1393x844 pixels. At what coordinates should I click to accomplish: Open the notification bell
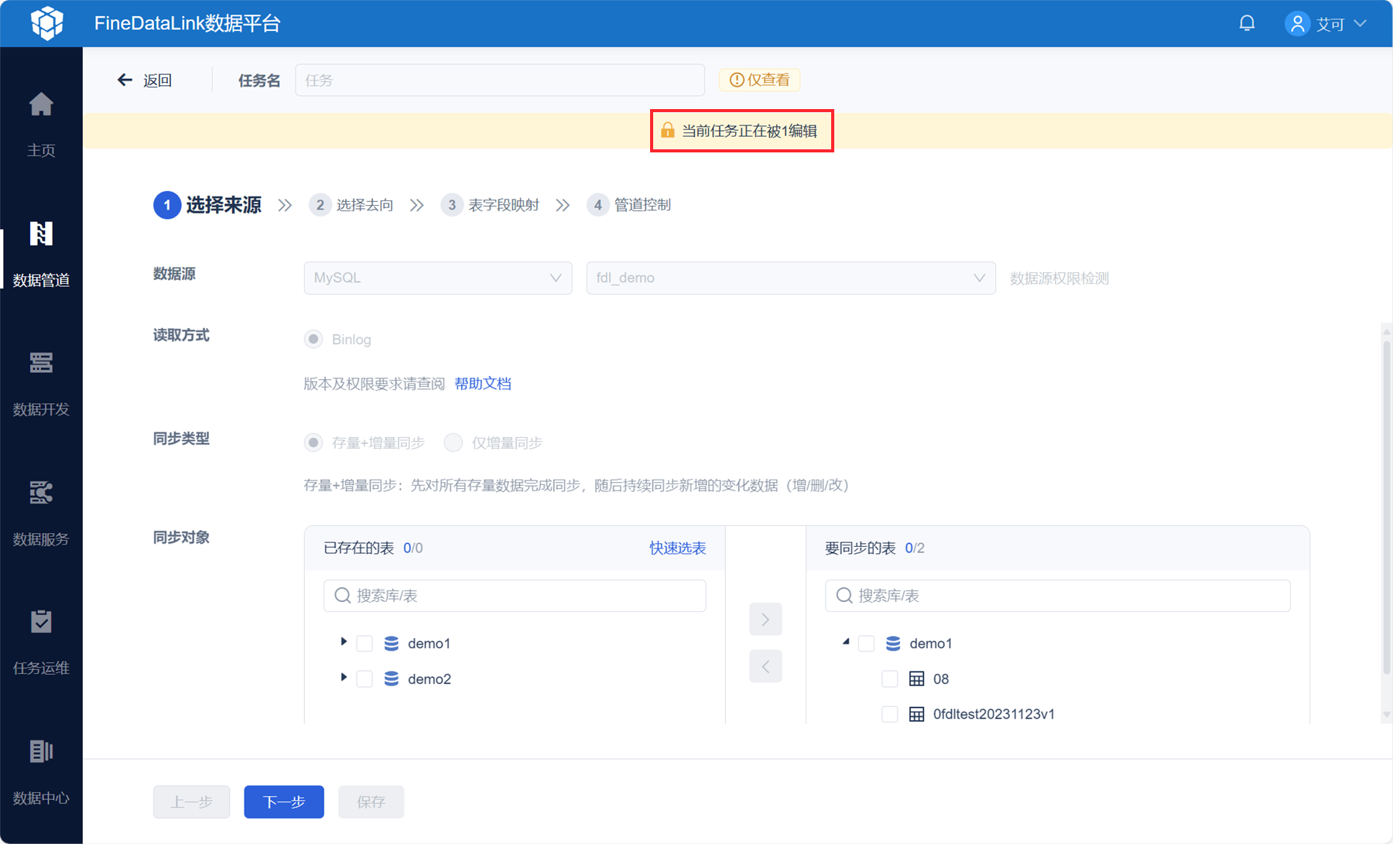1247,23
